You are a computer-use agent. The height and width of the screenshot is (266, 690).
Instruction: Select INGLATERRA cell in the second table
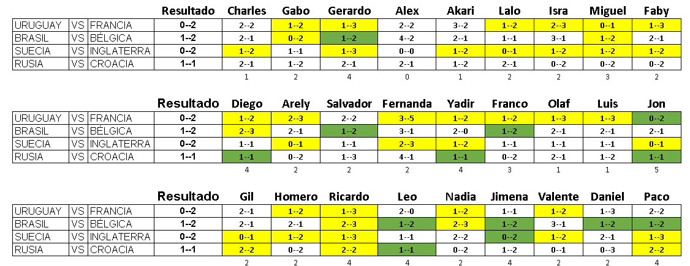[x=121, y=144]
